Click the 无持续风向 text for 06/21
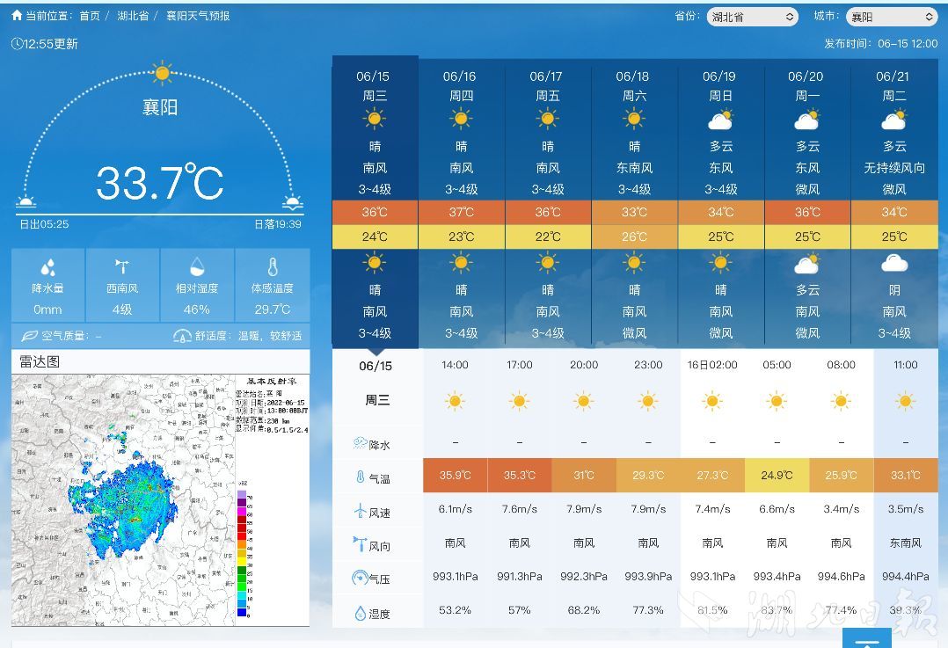 (x=894, y=167)
